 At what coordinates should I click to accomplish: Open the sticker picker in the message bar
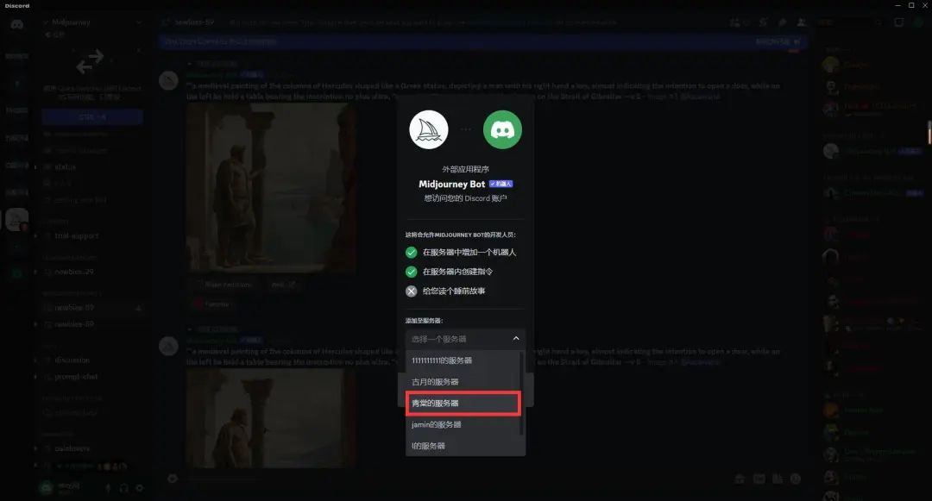[x=777, y=479]
